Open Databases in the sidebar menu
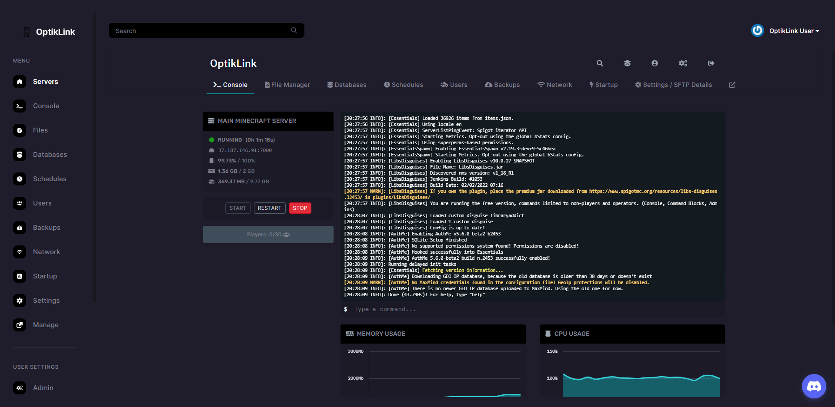The image size is (835, 407). [40, 155]
